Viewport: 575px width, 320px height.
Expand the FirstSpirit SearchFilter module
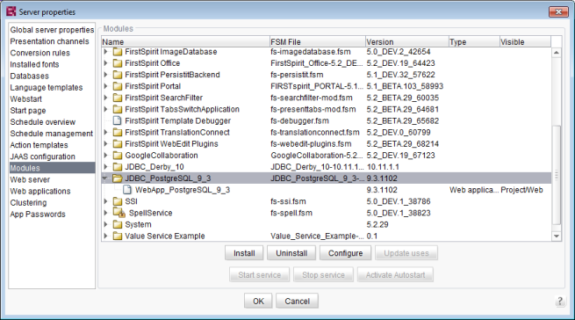pos(106,98)
